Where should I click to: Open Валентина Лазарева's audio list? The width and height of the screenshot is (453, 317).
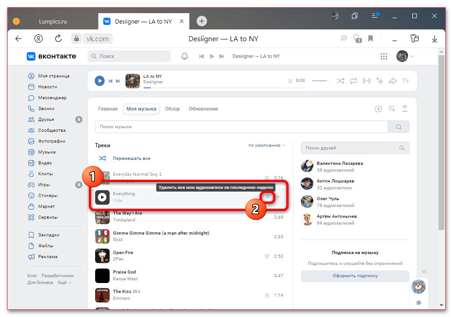(x=355, y=167)
